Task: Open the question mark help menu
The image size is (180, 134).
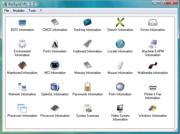Action: click(41, 11)
